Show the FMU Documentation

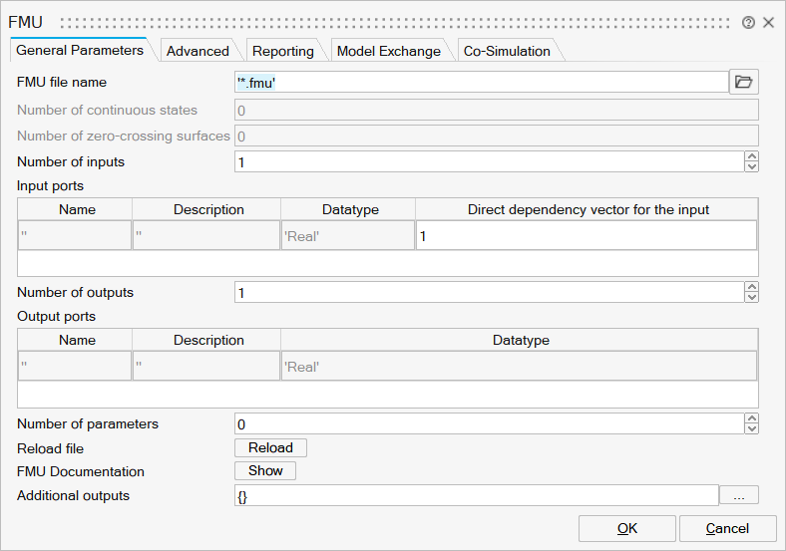coord(265,471)
